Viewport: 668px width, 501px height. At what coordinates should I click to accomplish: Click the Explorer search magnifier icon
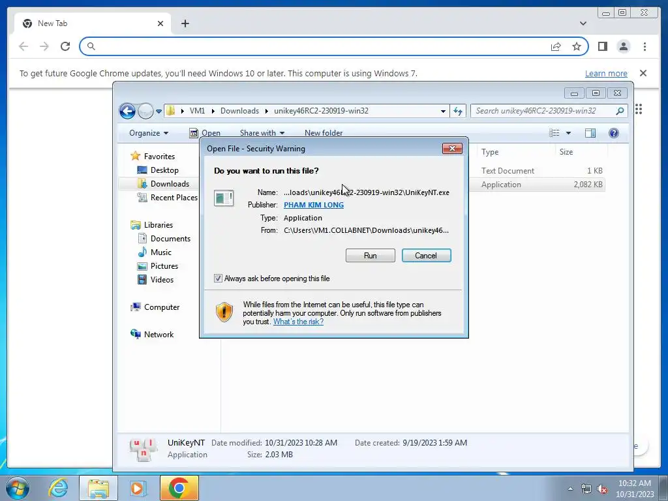620,111
